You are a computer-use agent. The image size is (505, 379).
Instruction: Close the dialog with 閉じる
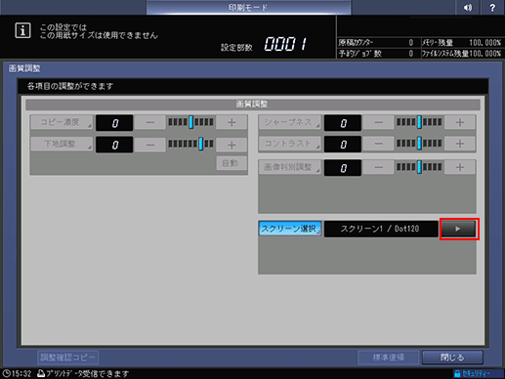[452, 358]
